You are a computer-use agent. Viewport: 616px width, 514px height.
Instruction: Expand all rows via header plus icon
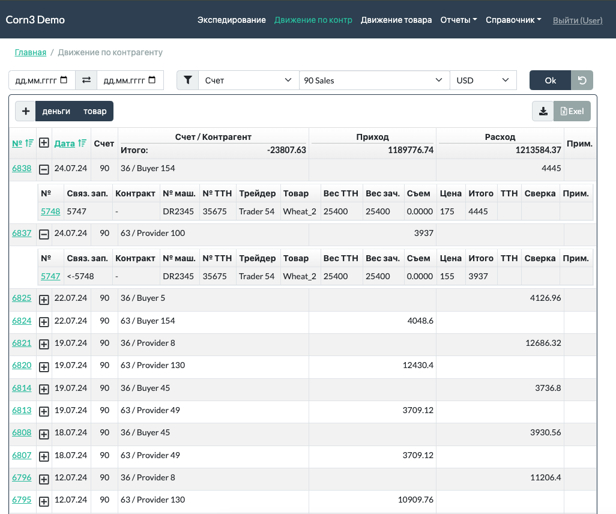pos(44,143)
